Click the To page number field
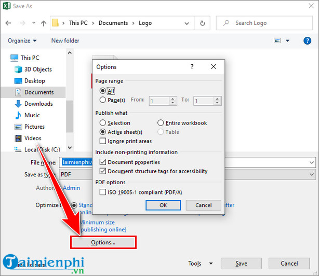This screenshot has width=319, height=276. pyautogui.click(x=204, y=101)
